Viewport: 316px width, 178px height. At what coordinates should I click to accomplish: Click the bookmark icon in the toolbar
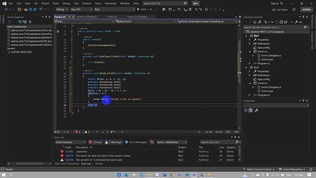click(x=206, y=9)
